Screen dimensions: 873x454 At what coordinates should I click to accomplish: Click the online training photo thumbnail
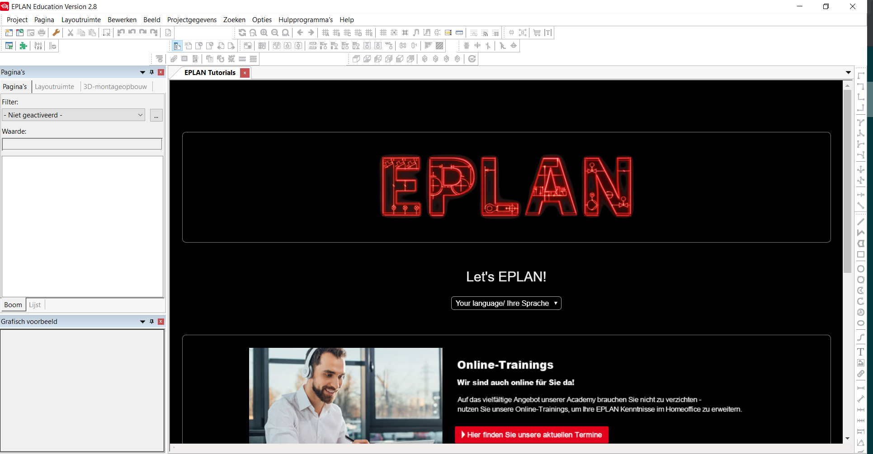click(345, 395)
